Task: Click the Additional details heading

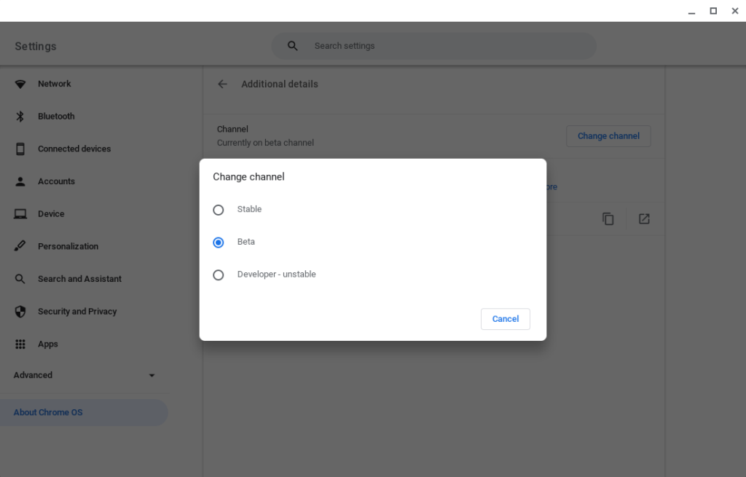Action: tap(280, 84)
